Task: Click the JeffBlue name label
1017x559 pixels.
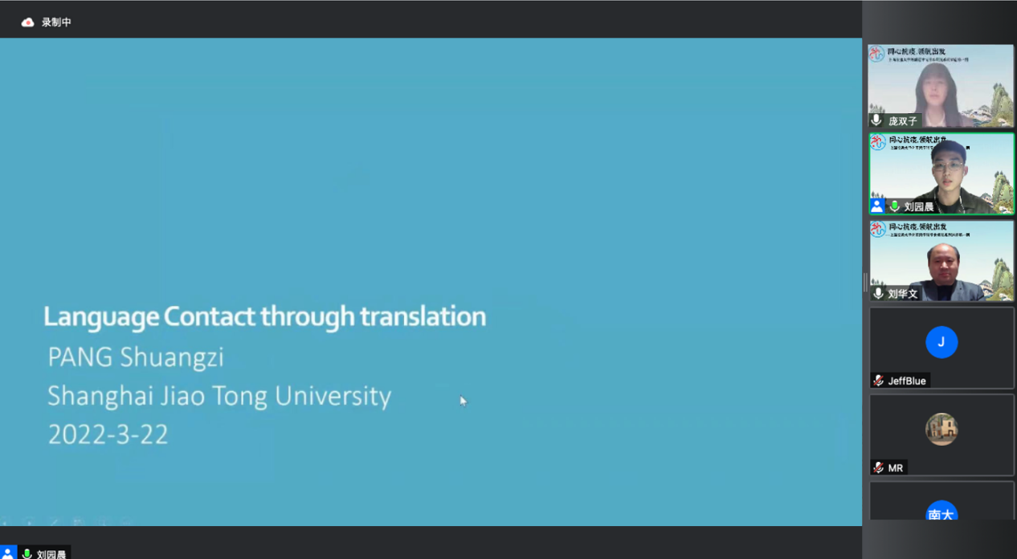Action: point(907,381)
